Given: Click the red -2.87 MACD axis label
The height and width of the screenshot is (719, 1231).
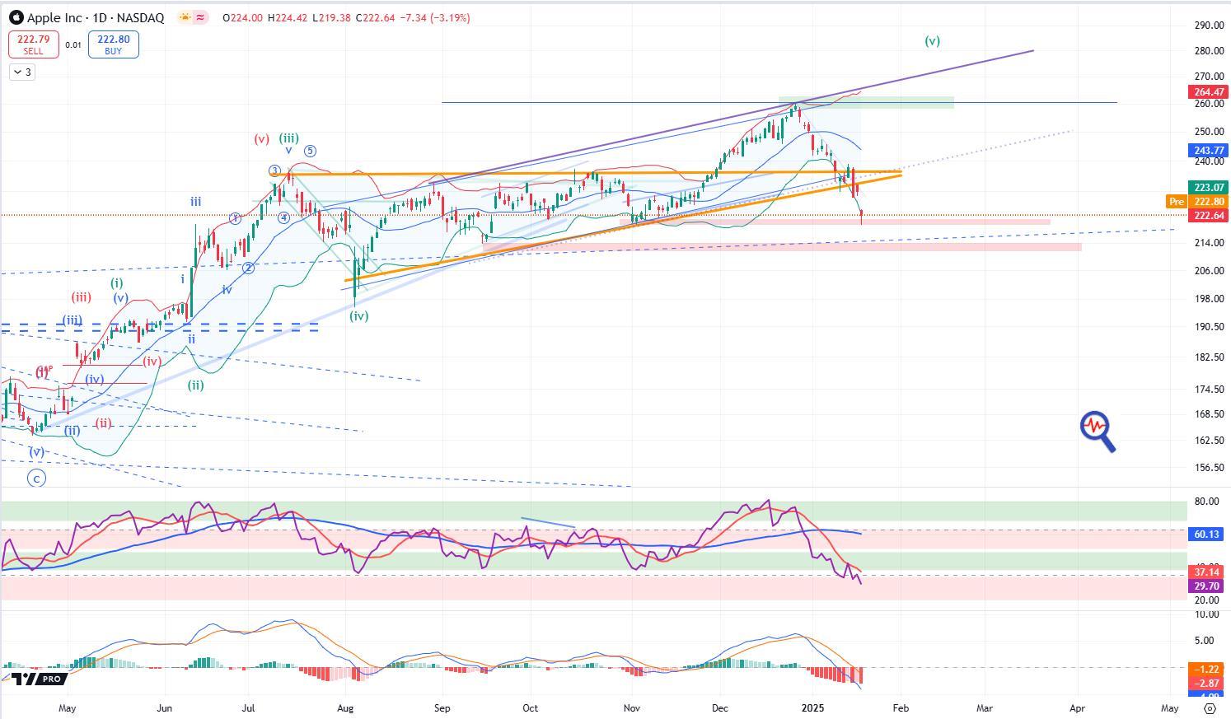Looking at the screenshot, I should point(1208,684).
